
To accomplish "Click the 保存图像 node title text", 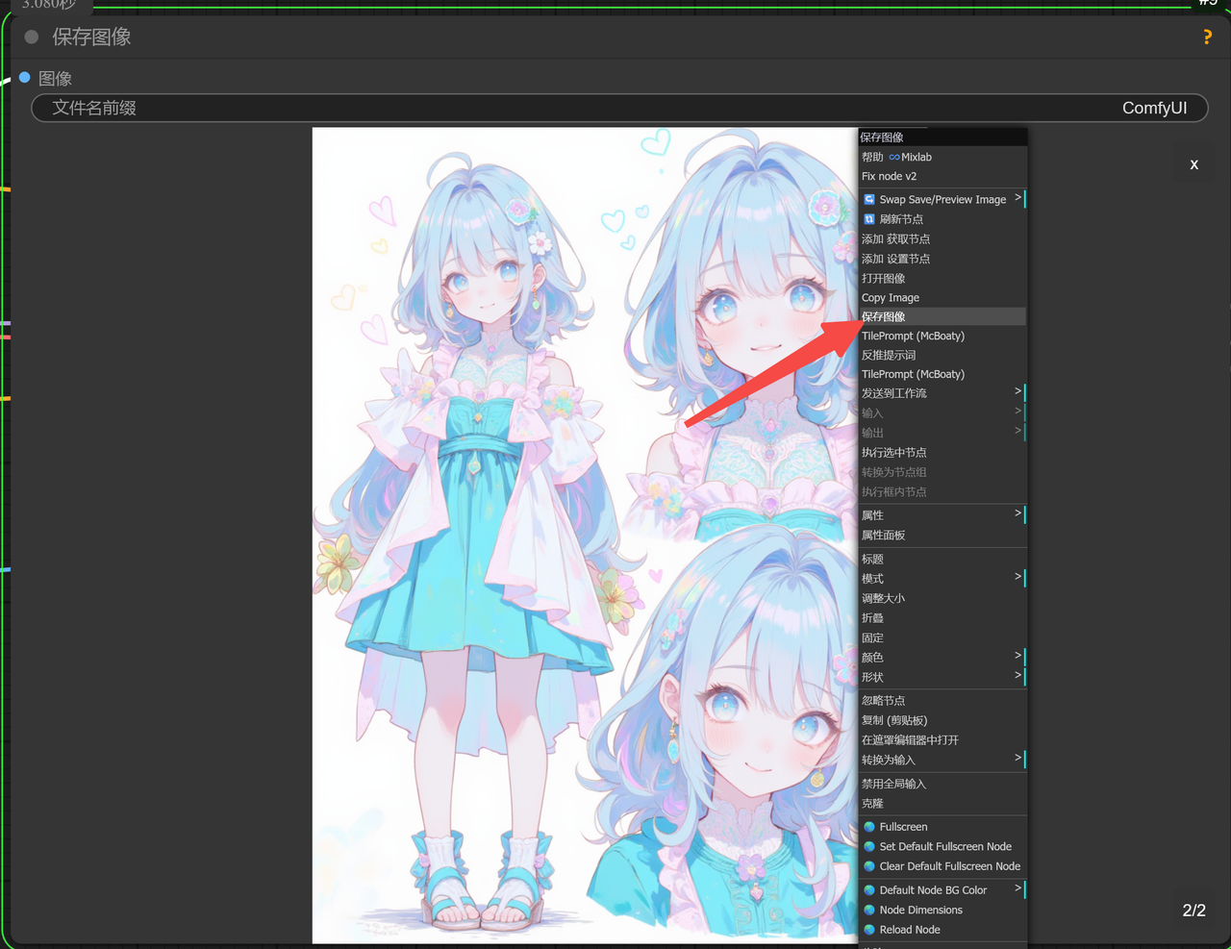I will [91, 37].
